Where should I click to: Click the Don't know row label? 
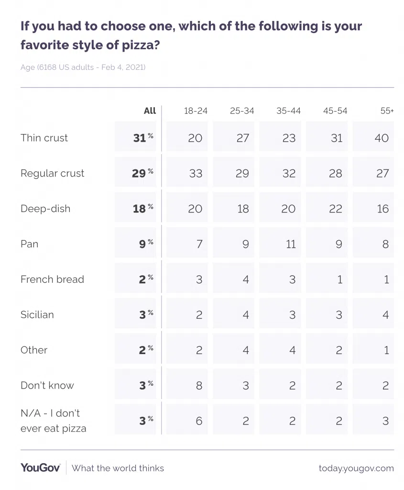click(47, 386)
